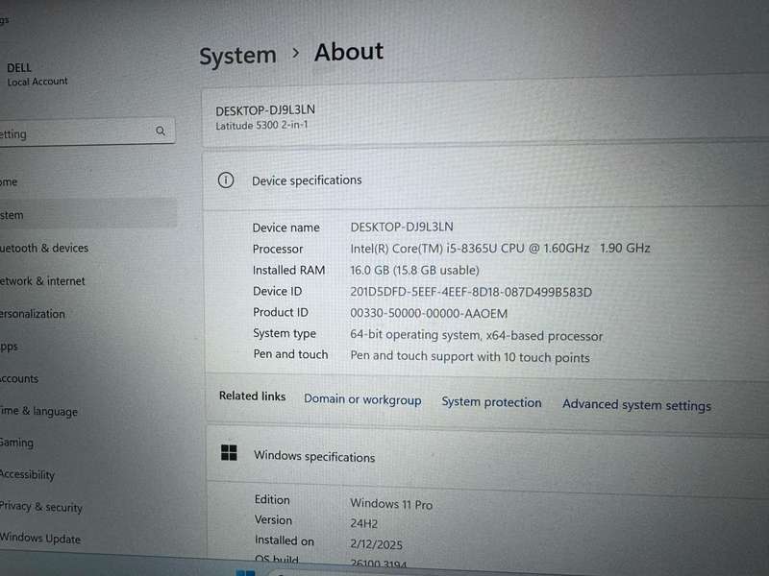Click the Edition label in Windows specifications
Viewport: 769px width, 576px height.
click(x=272, y=499)
